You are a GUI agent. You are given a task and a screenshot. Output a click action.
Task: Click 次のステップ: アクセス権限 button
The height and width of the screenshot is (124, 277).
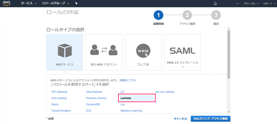pos(211,119)
